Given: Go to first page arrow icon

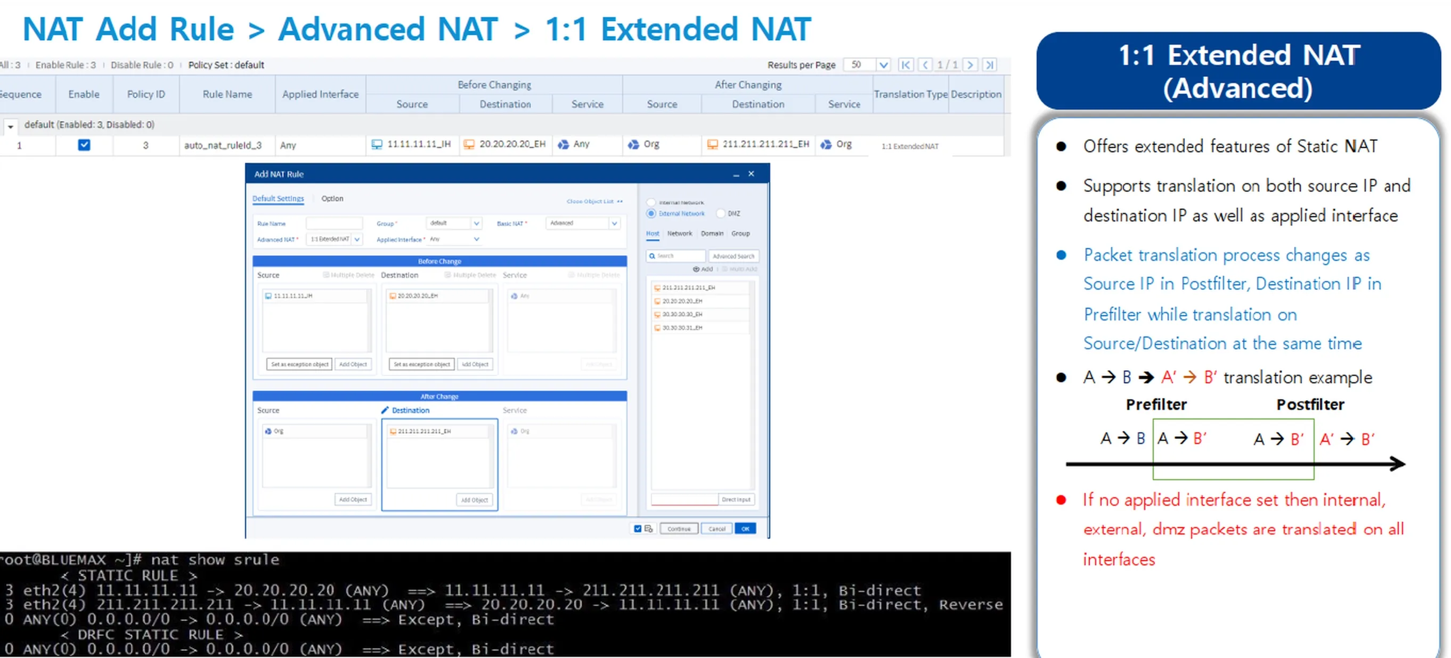Looking at the screenshot, I should coord(905,65).
